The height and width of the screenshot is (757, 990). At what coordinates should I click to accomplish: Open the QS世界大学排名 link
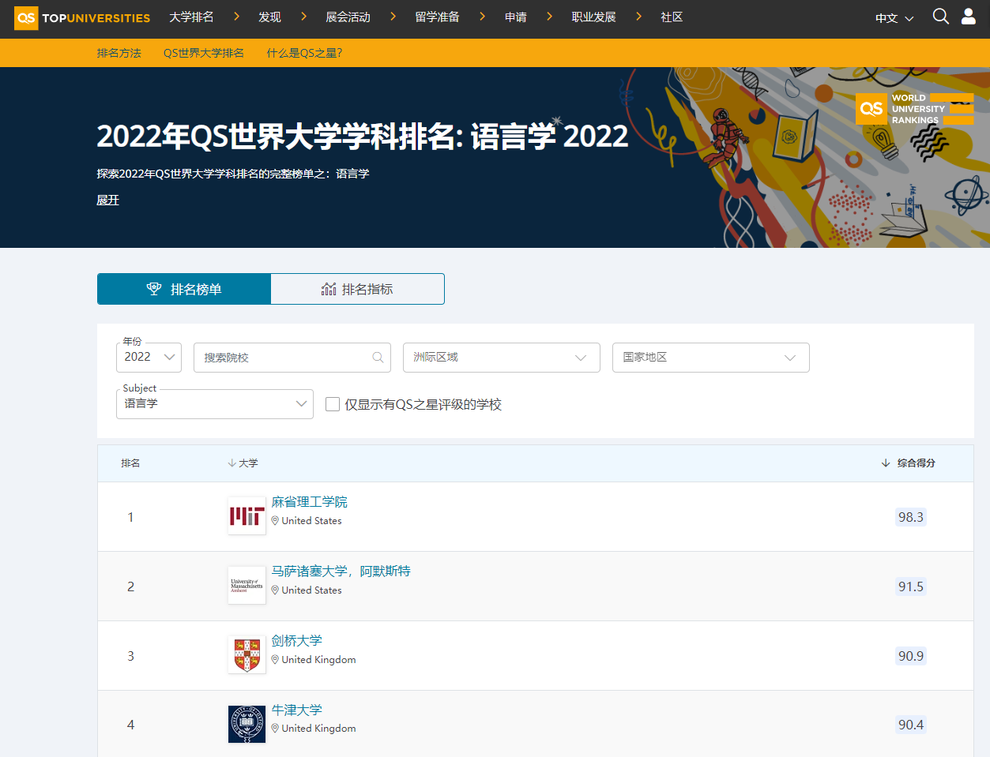click(204, 53)
